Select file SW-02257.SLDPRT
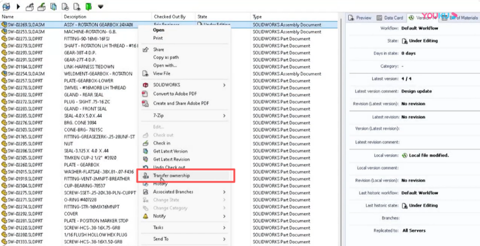 pos(26,81)
